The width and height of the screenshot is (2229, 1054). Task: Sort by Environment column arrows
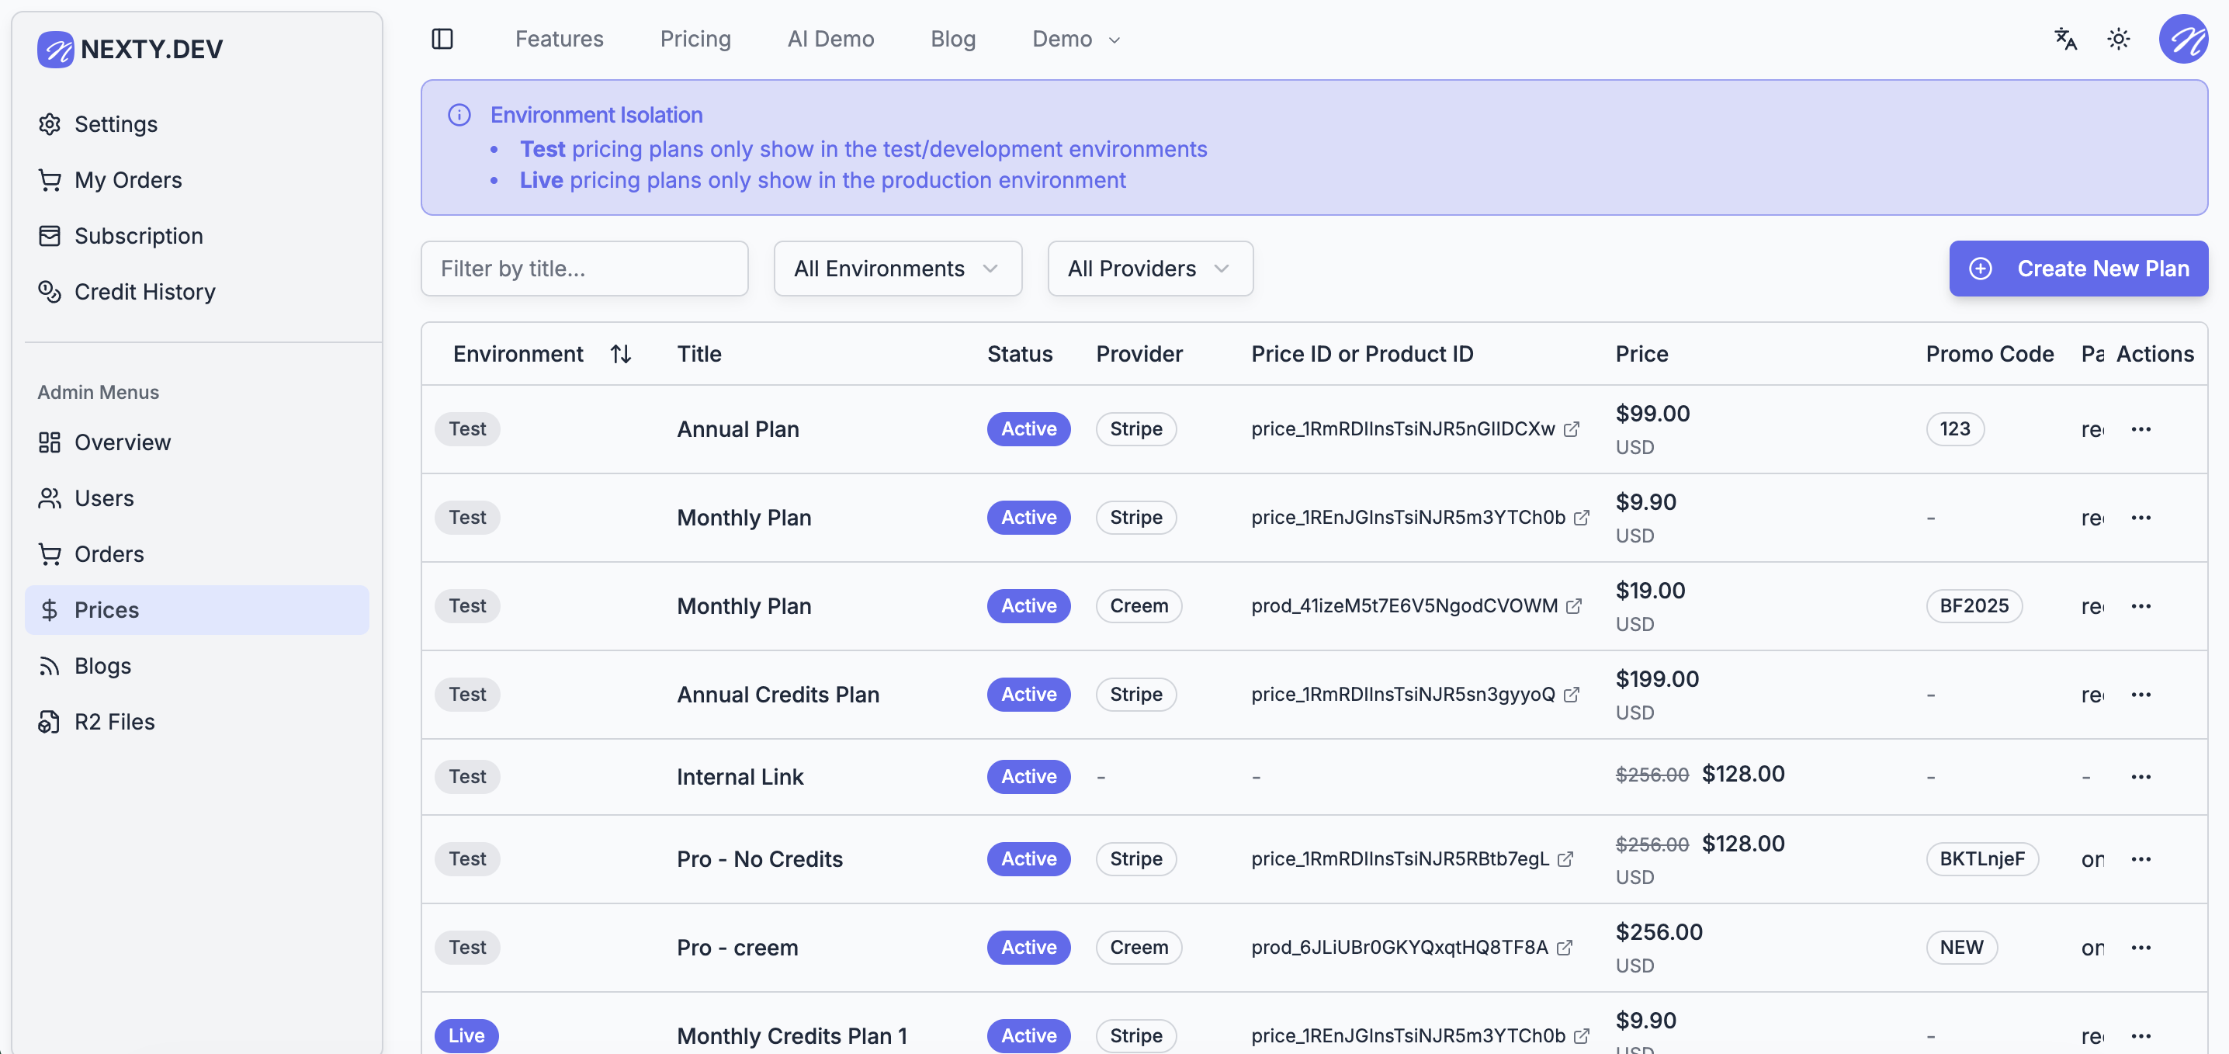tap(620, 354)
